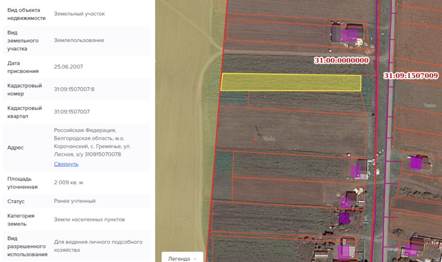Screen dimensions: 442x262
Task: Click the "Вид разрешенного использования" field label
Action: point(27,246)
